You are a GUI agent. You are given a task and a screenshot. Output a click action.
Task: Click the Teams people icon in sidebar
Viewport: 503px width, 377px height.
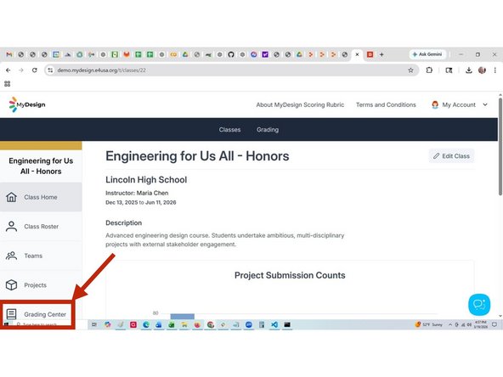[x=12, y=256]
